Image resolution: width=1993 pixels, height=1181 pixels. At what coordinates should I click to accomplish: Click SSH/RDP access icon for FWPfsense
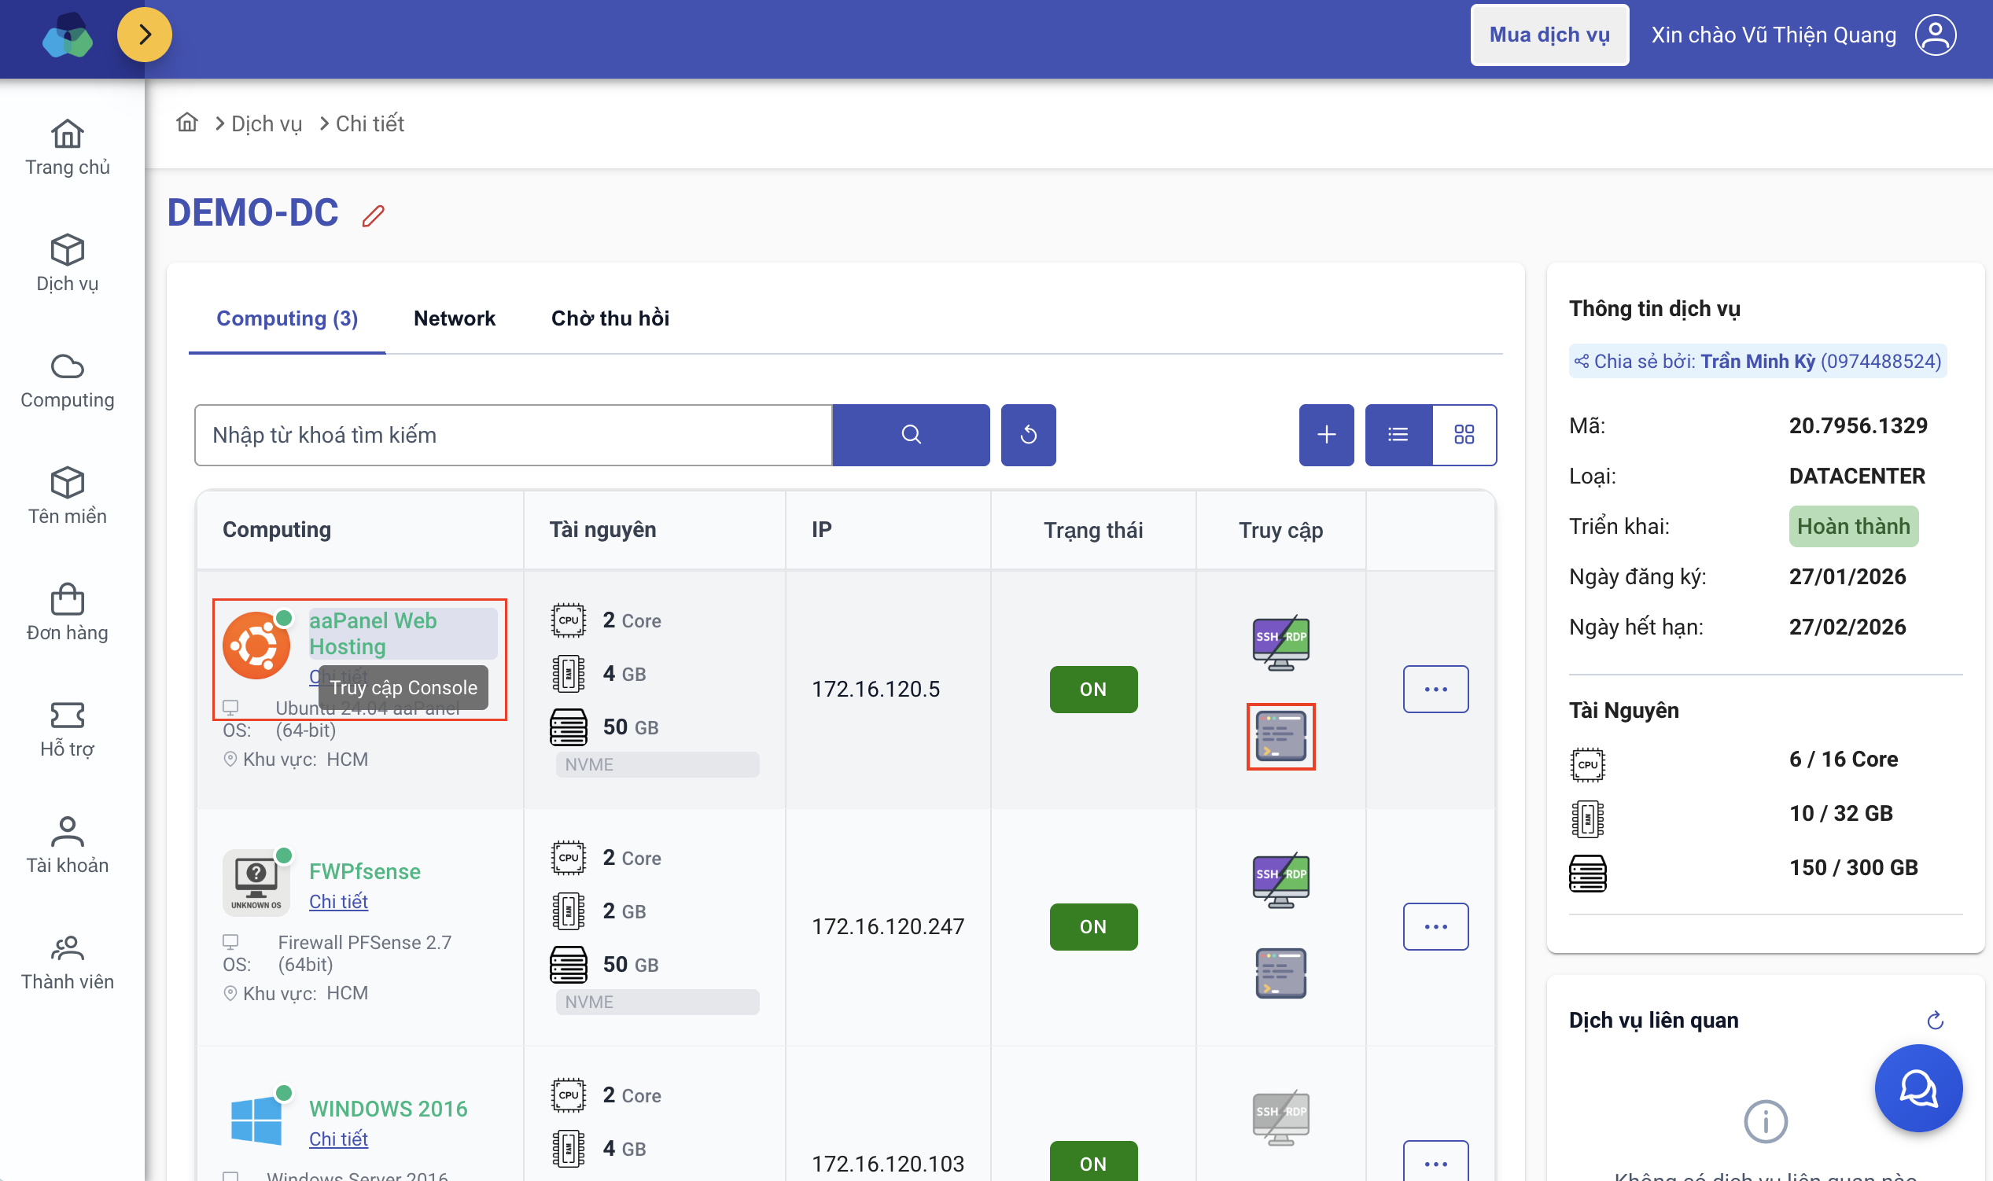click(1280, 881)
